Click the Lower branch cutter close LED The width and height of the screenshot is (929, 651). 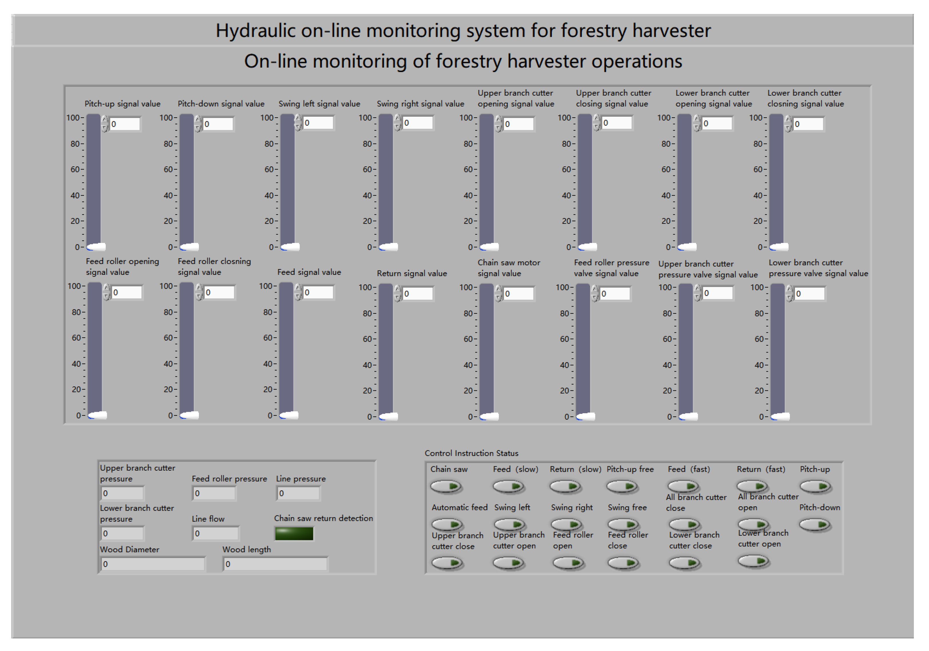point(684,563)
